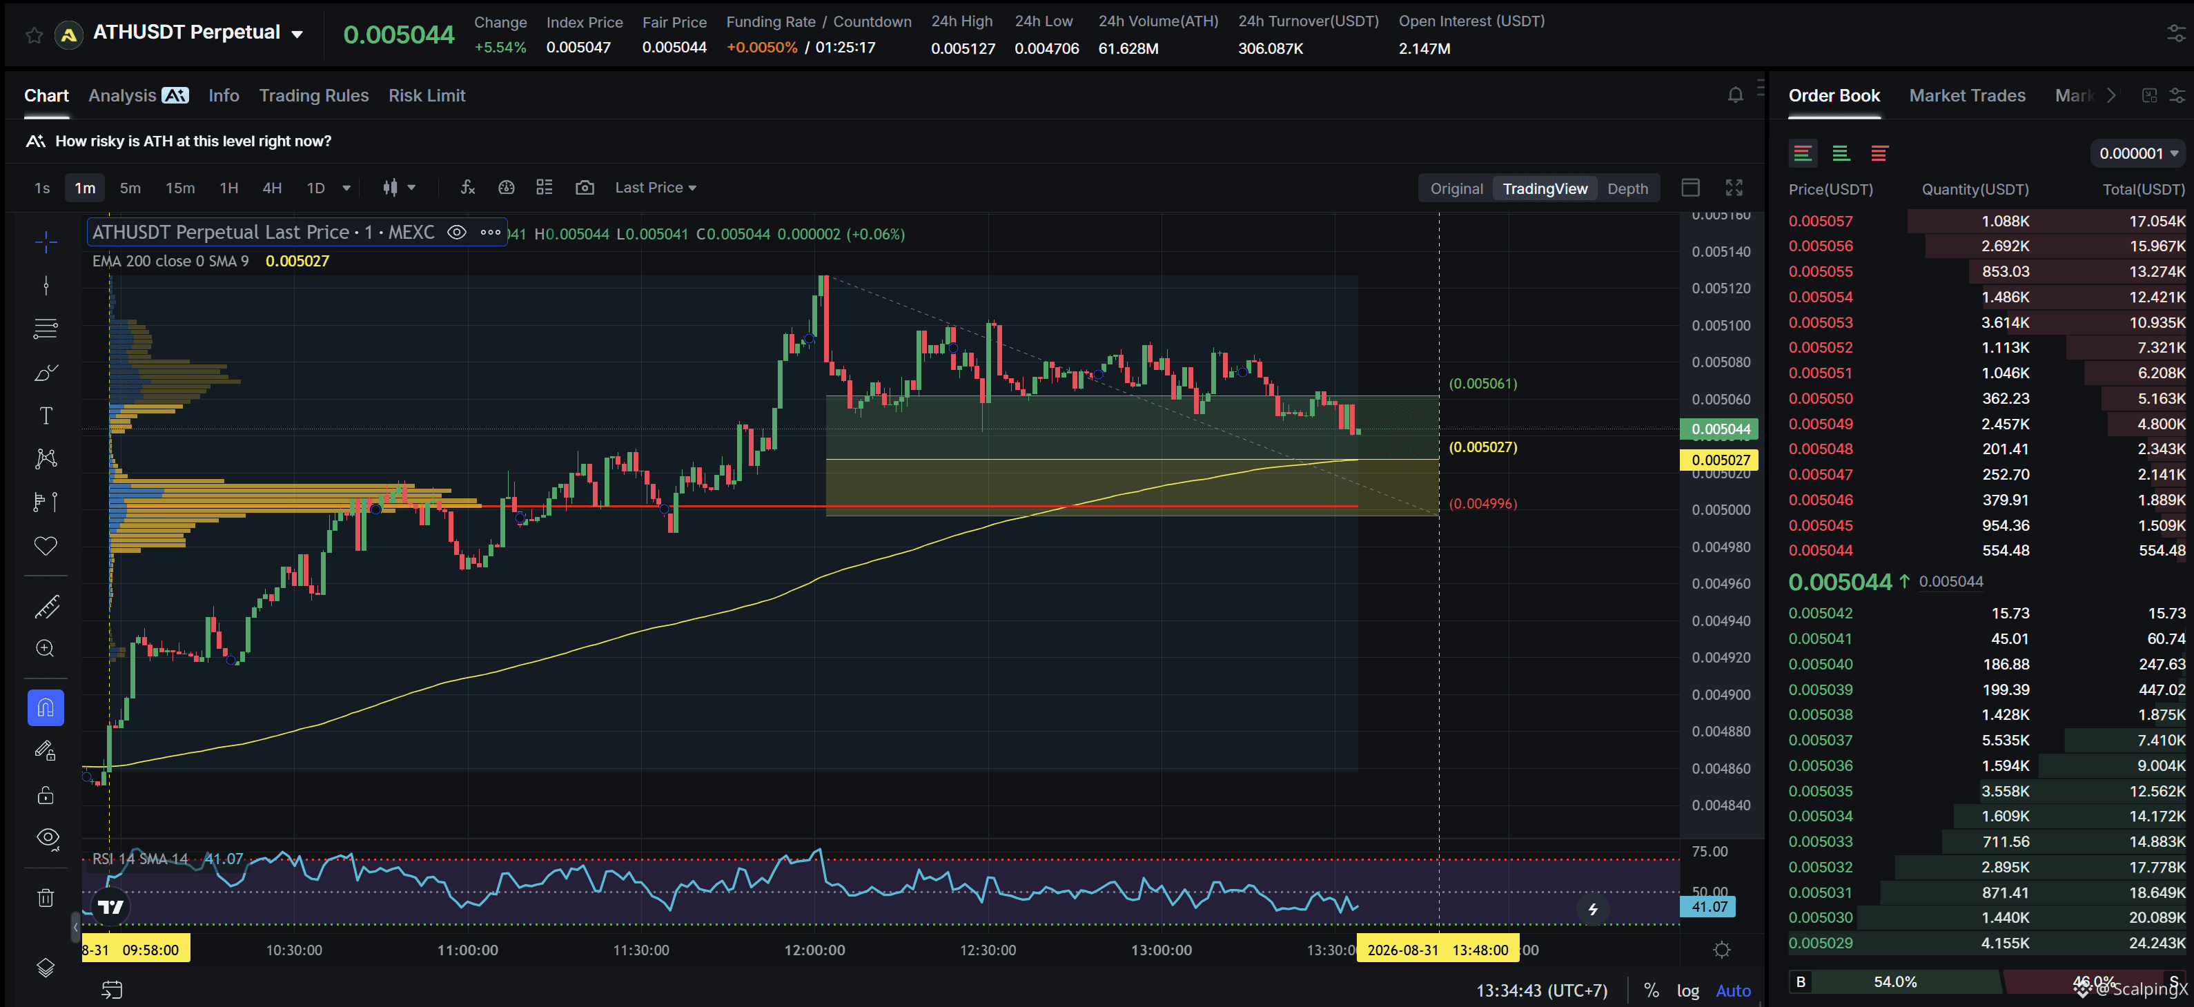The image size is (2194, 1007).
Task: Toggle log scale on the chart
Action: point(1687,990)
